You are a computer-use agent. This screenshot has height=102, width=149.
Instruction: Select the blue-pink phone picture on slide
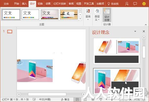(35, 71)
